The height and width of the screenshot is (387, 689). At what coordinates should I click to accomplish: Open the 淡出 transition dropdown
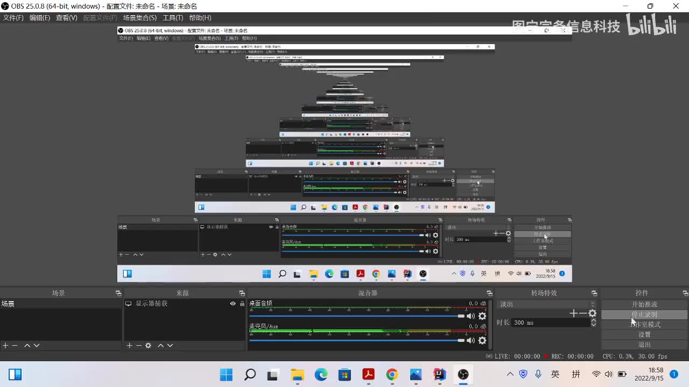tap(547, 304)
